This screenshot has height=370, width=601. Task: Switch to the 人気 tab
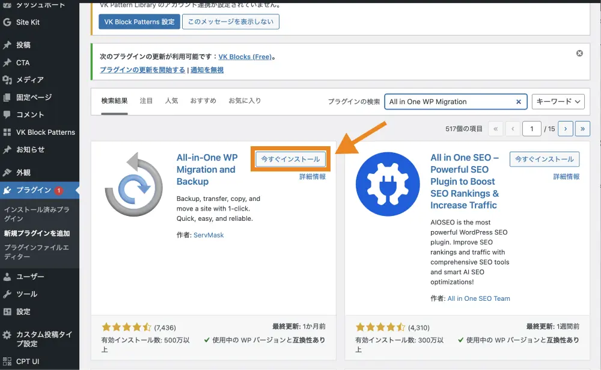coord(171,100)
